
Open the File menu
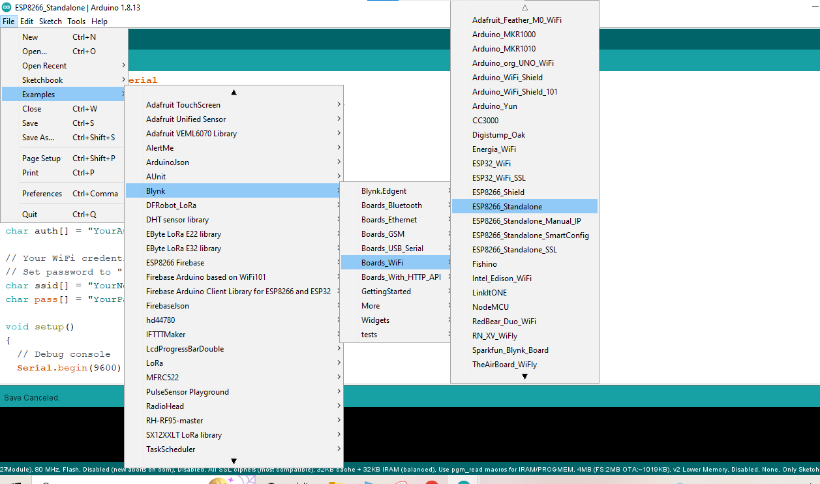tap(8, 22)
